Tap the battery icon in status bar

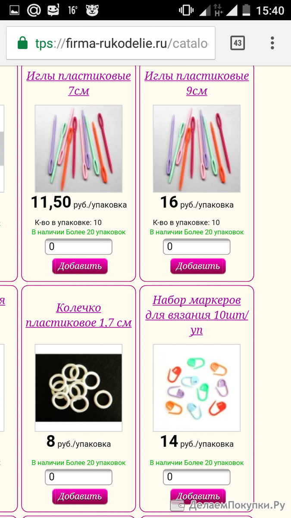pos(246,10)
